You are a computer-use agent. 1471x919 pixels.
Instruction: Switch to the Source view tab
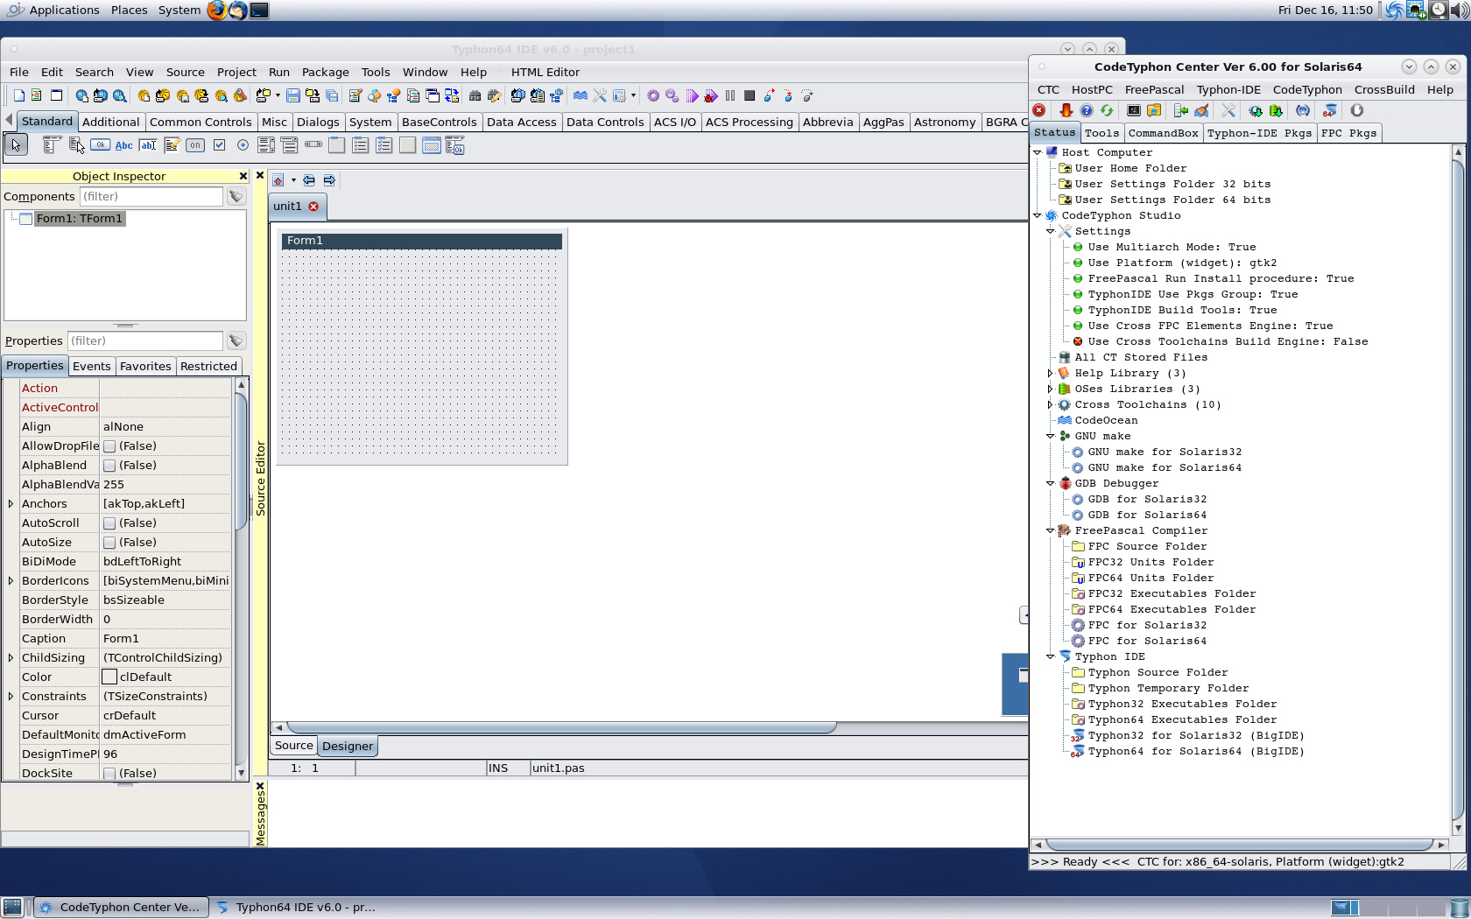pos(293,746)
